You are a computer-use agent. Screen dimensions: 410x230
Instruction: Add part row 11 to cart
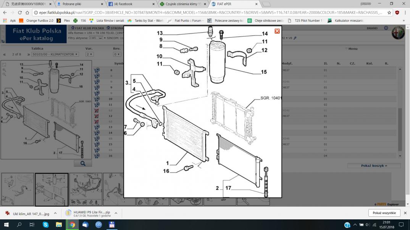pos(97,105)
